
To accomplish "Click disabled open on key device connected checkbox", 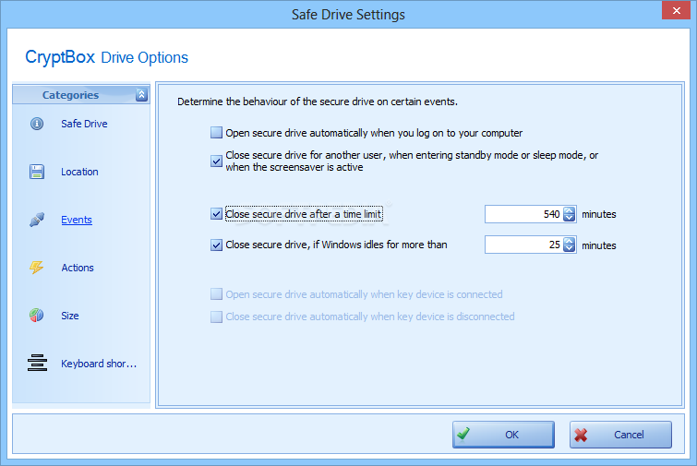I will [x=216, y=294].
